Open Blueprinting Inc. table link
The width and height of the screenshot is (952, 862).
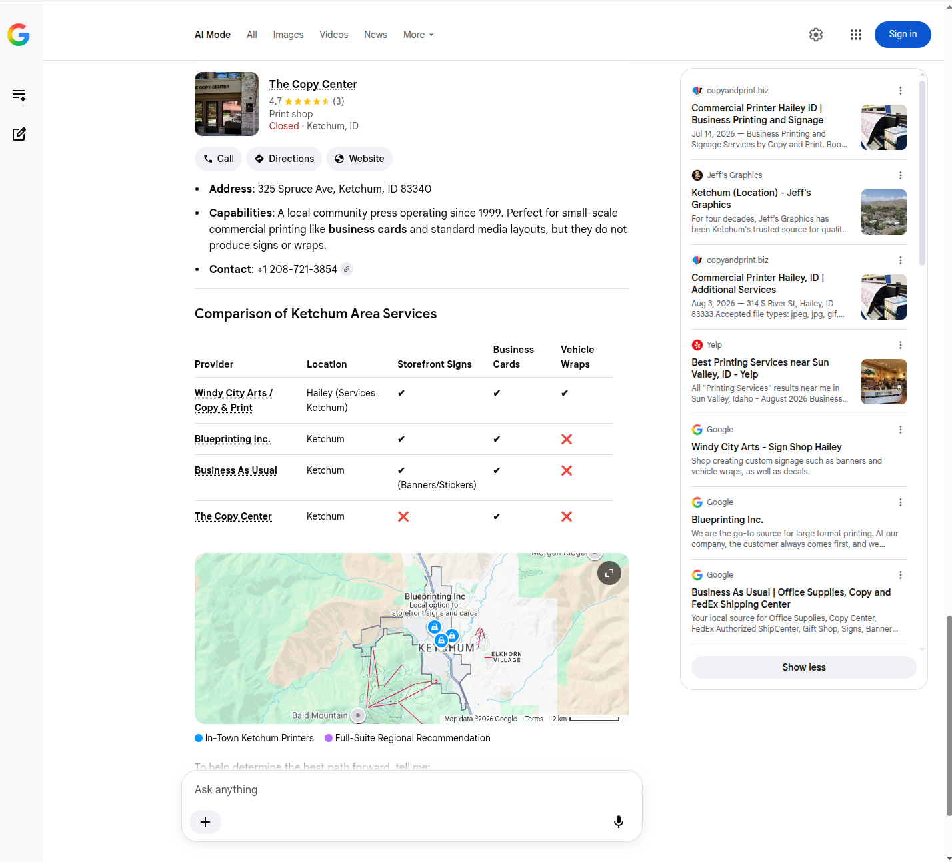(x=233, y=439)
